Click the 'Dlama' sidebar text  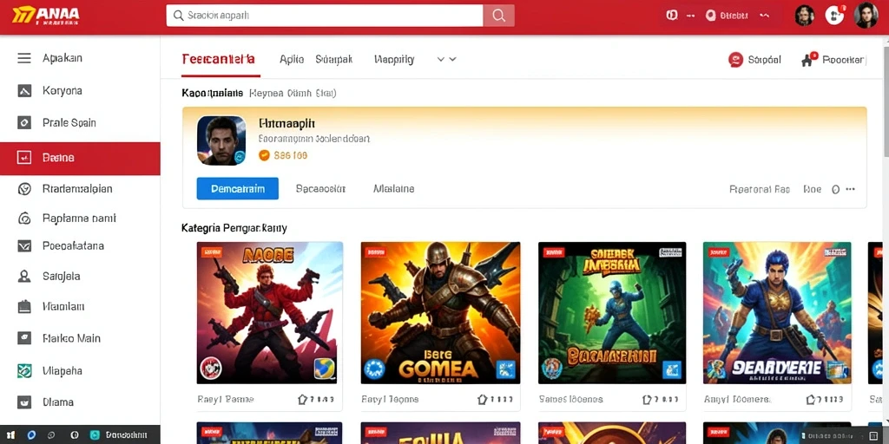point(58,402)
